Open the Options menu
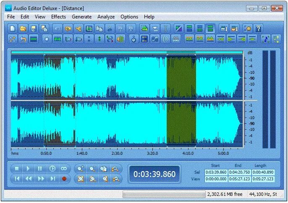288x203 pixels. pyautogui.click(x=129, y=17)
